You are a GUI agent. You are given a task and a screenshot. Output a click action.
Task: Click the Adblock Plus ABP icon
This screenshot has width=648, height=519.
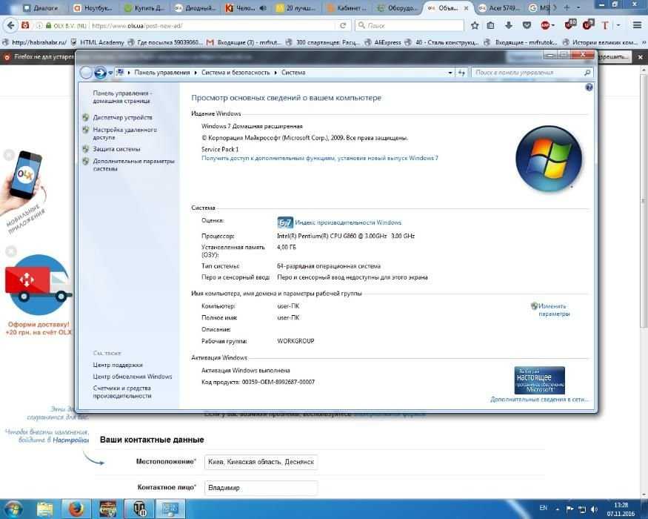545,26
